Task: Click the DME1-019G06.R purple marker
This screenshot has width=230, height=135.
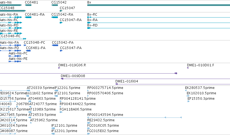Action: pos(59,68)
